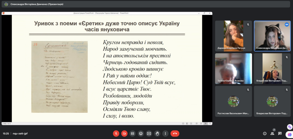Click the speaking indicator on Олександра's tile

tap(286, 25)
